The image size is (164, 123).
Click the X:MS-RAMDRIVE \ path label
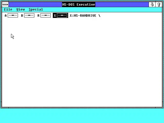85,16
